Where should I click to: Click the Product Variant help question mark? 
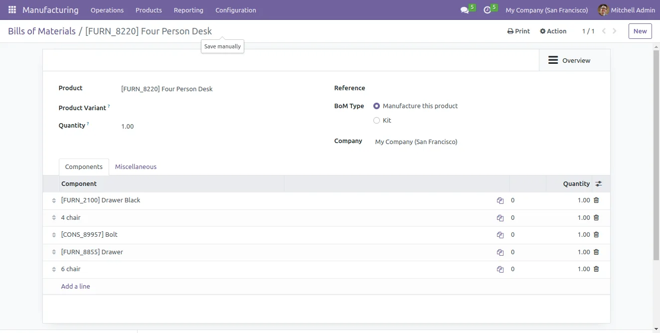pyautogui.click(x=109, y=106)
